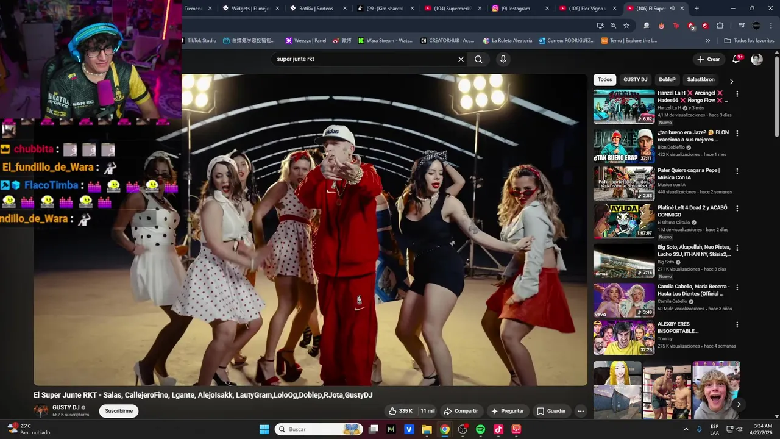Open the Camila Cabello video thumbnail

(624, 300)
